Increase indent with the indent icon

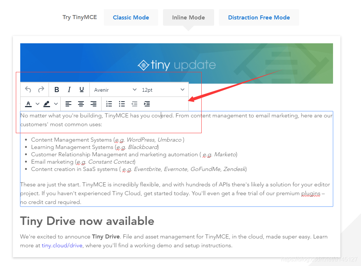pos(147,104)
